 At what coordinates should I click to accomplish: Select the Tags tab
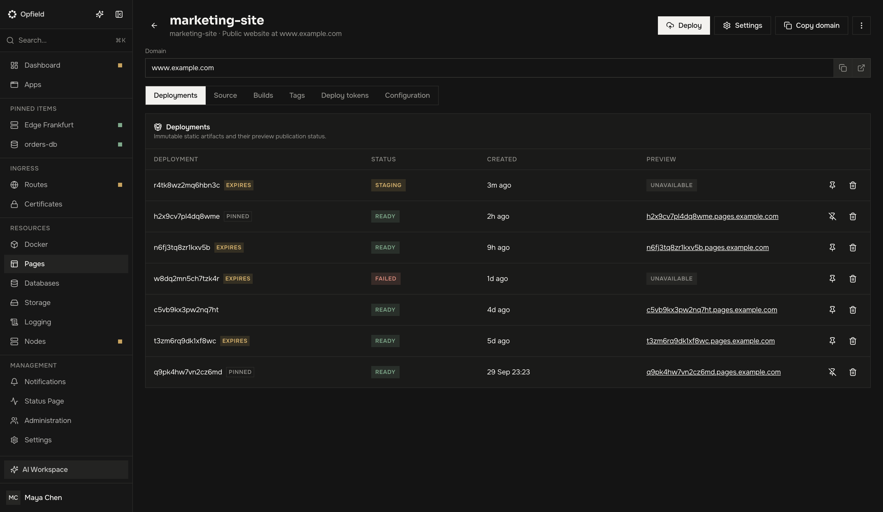(x=297, y=95)
